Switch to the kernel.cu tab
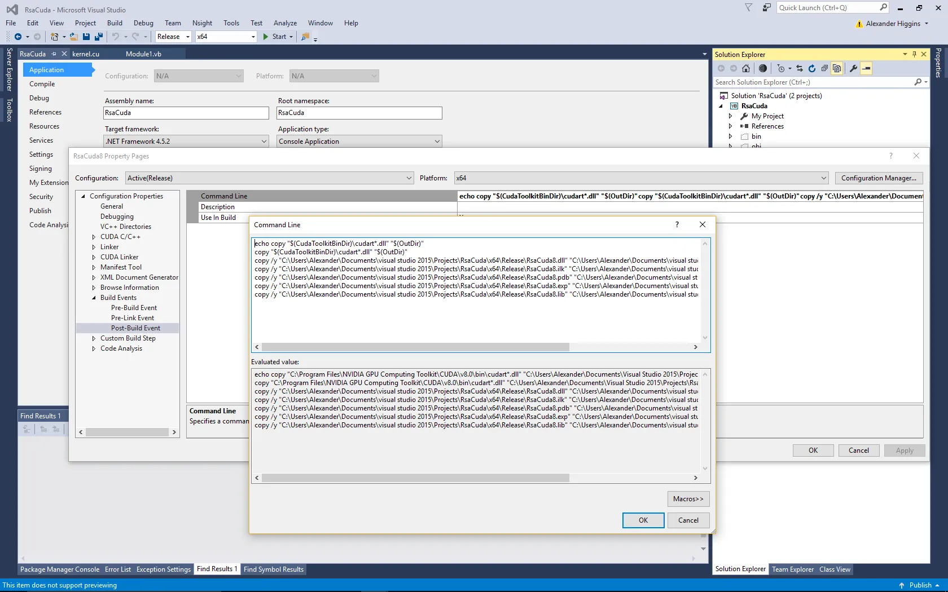Image resolution: width=948 pixels, height=592 pixels. (86, 54)
